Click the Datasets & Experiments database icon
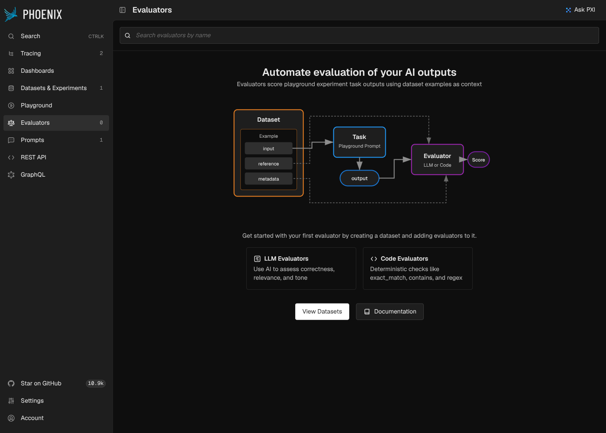The width and height of the screenshot is (606, 433). pyautogui.click(x=11, y=88)
